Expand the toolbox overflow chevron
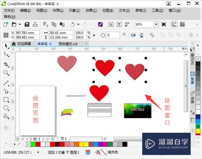Screen dimensions: 202x159 pos(6,143)
